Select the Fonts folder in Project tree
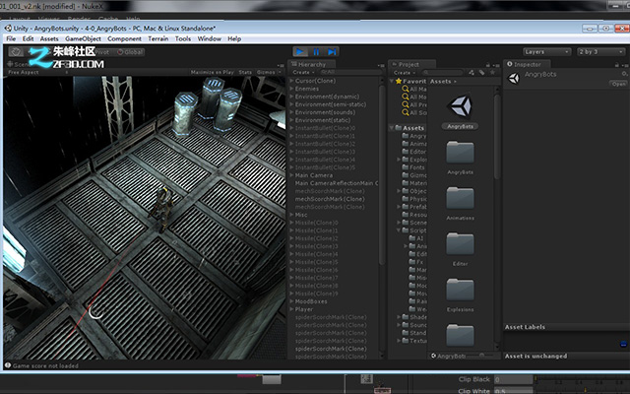Viewport: 630px width, 394px height. pos(413,167)
